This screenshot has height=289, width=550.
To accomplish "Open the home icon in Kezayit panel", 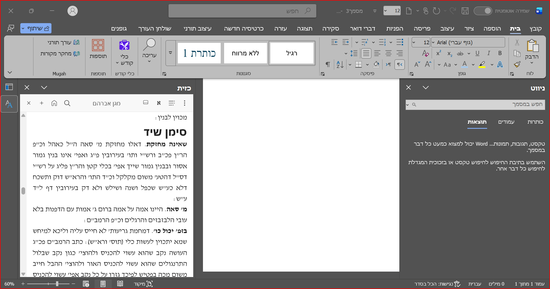I will click(x=54, y=103).
